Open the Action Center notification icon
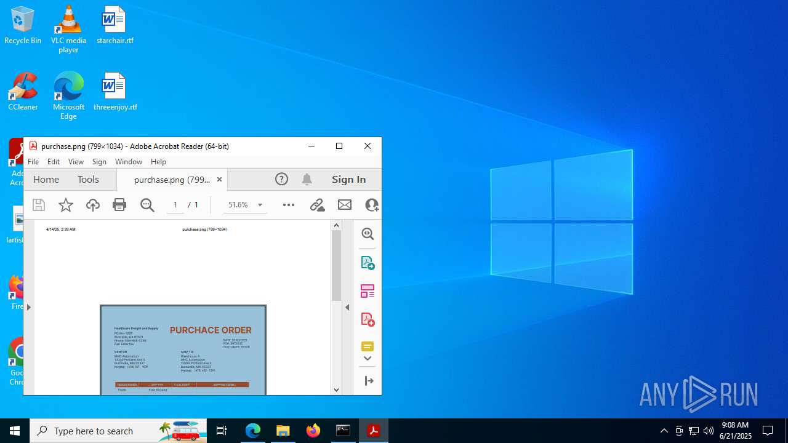788x443 pixels. [x=768, y=431]
